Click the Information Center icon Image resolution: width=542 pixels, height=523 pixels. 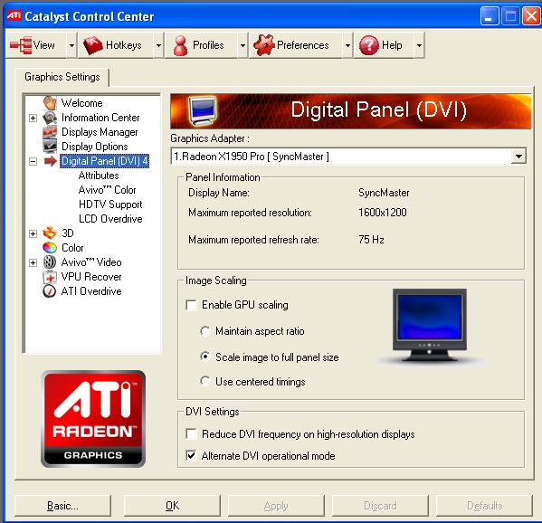[50, 118]
